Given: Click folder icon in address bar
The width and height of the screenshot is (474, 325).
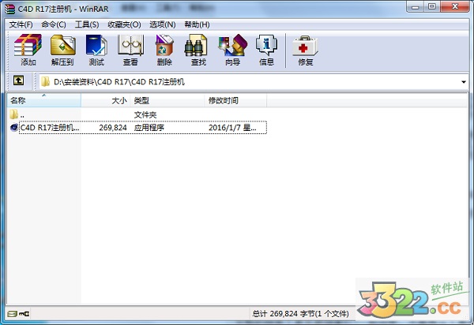Looking at the screenshot, I should pyautogui.click(x=46, y=81).
